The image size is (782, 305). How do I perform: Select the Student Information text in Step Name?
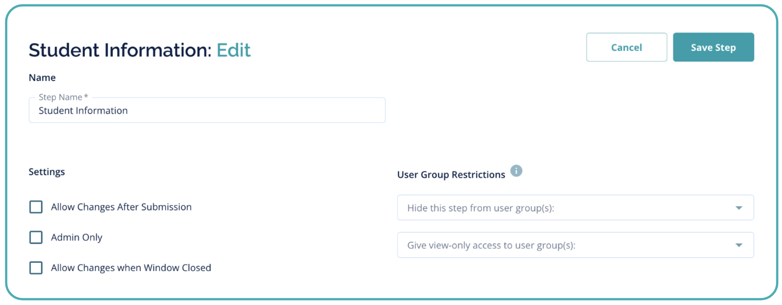83,110
